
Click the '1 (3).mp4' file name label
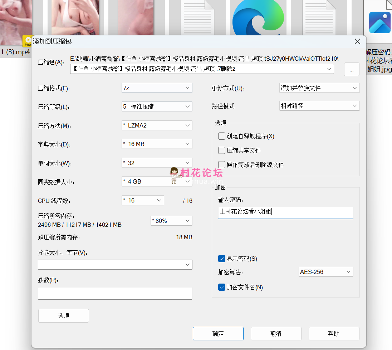coord(15,52)
